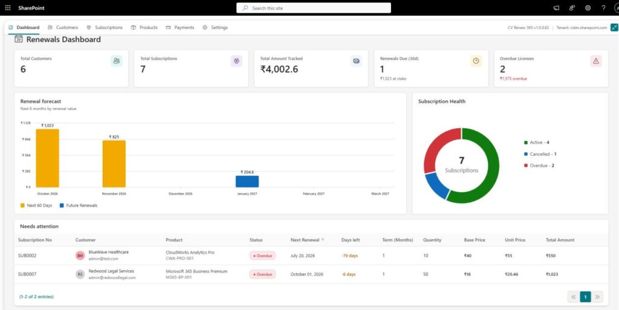Open the Payments tab
619x310 pixels.
click(x=180, y=28)
